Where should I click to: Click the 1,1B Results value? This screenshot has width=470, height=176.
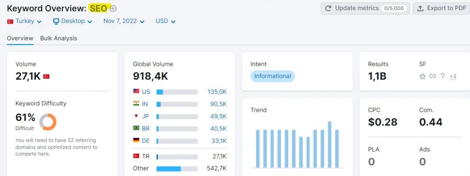click(377, 77)
